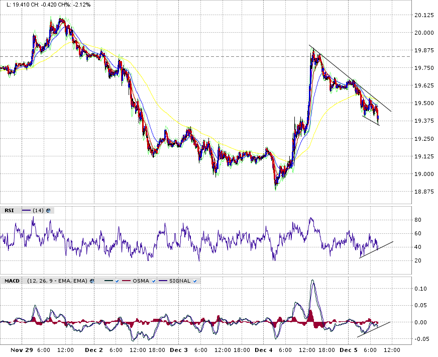
Task: Select the RSI panel label
Action: [x=9, y=211]
